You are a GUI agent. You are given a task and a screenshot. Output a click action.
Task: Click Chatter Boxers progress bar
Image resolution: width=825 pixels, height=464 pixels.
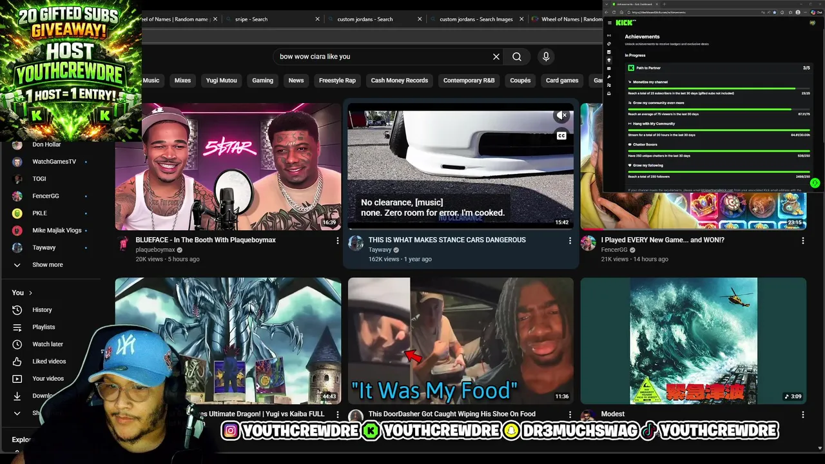point(719,151)
